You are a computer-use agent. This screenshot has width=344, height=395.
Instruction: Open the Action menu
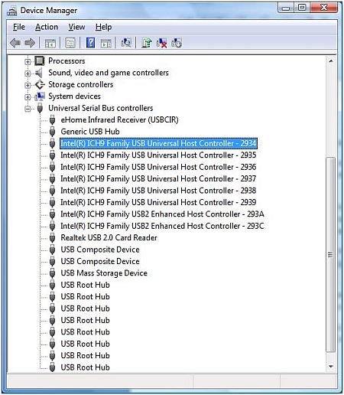(x=47, y=27)
